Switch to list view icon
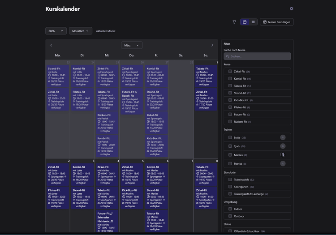The height and width of the screenshot is (235, 336). [253, 22]
